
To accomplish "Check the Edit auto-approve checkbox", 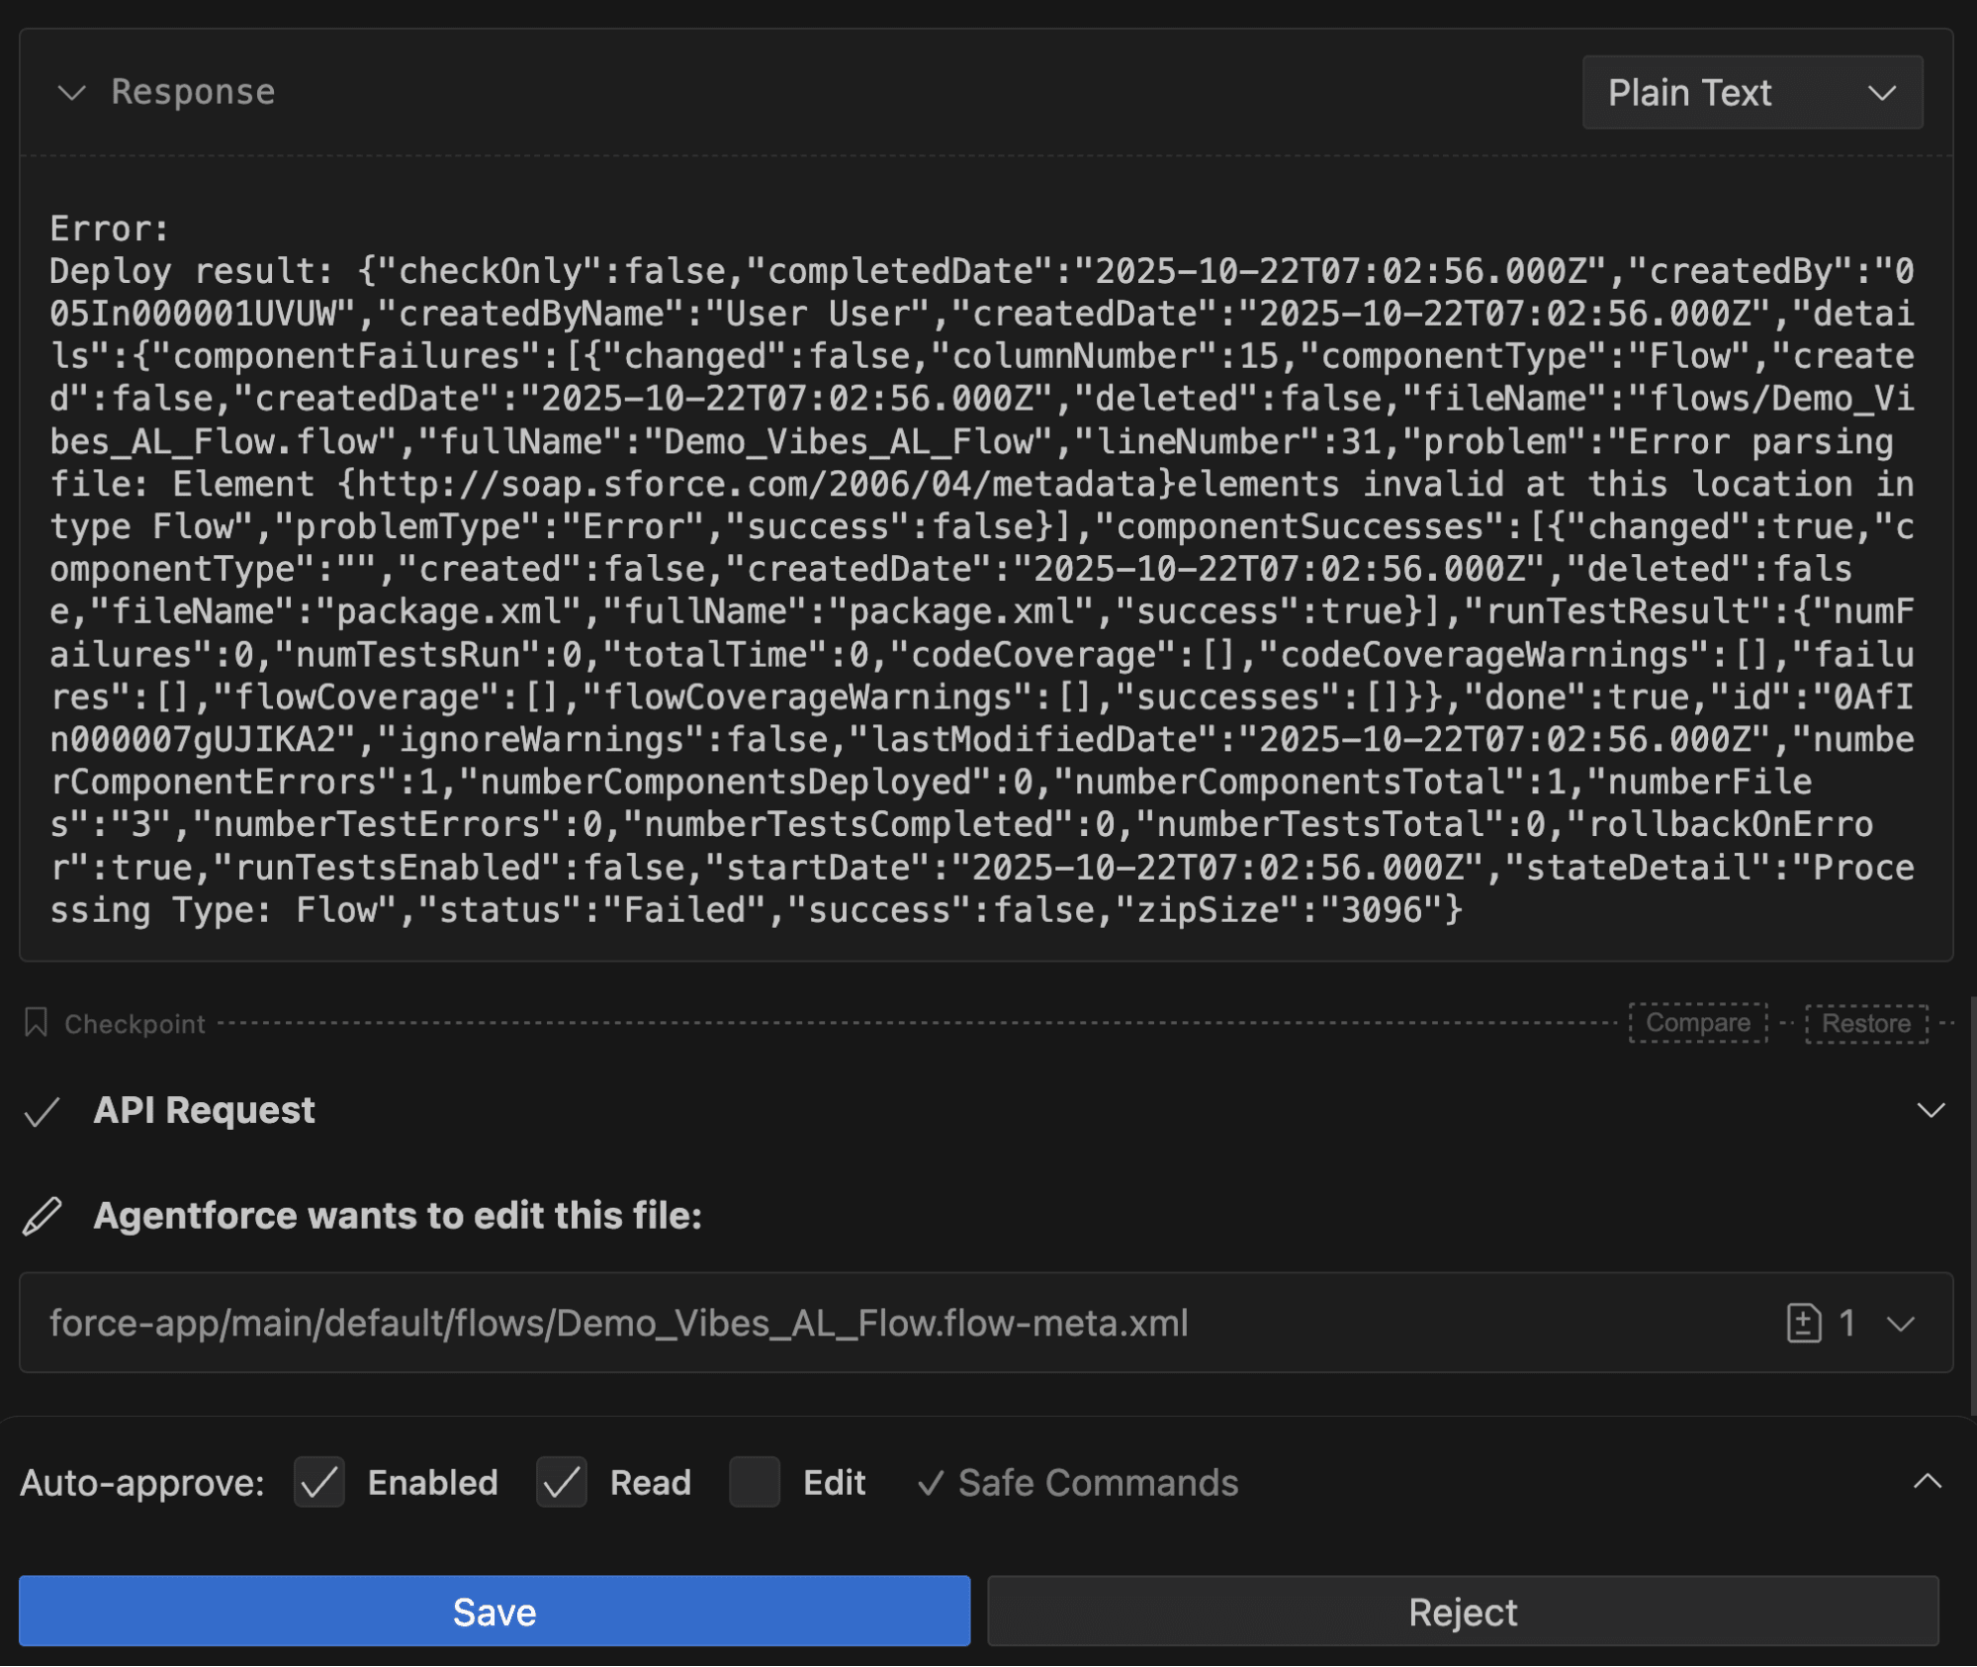I will pos(755,1482).
